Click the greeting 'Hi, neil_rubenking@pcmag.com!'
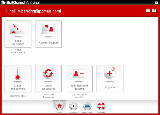 point(32,11)
